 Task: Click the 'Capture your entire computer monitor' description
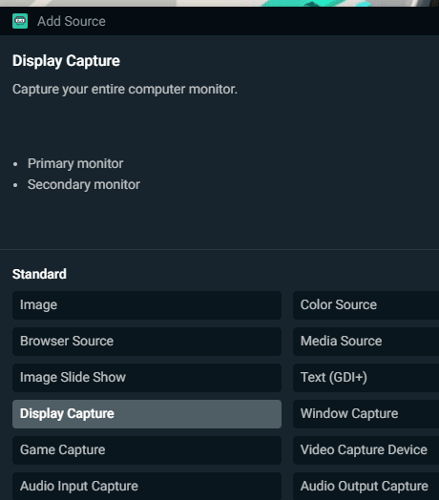tap(125, 90)
